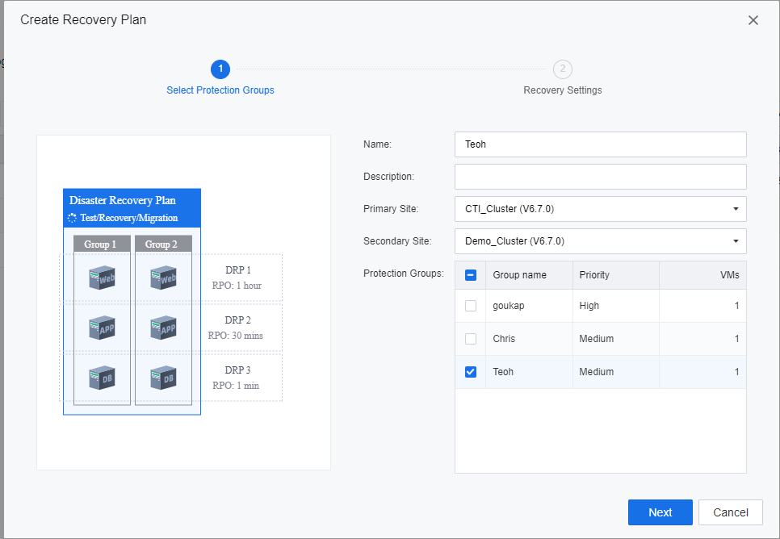Screen dimensions: 780x539
Task: Click the Group 2 DB server icon
Action: (162, 377)
